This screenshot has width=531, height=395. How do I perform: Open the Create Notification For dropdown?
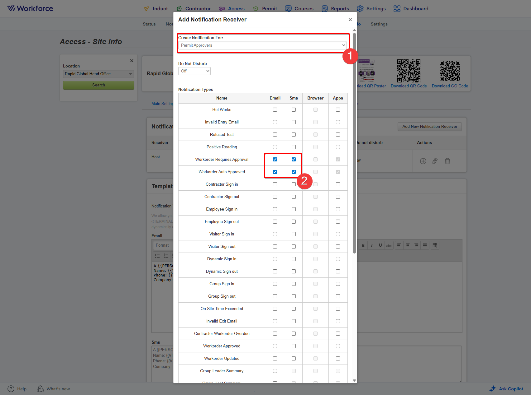click(x=262, y=45)
